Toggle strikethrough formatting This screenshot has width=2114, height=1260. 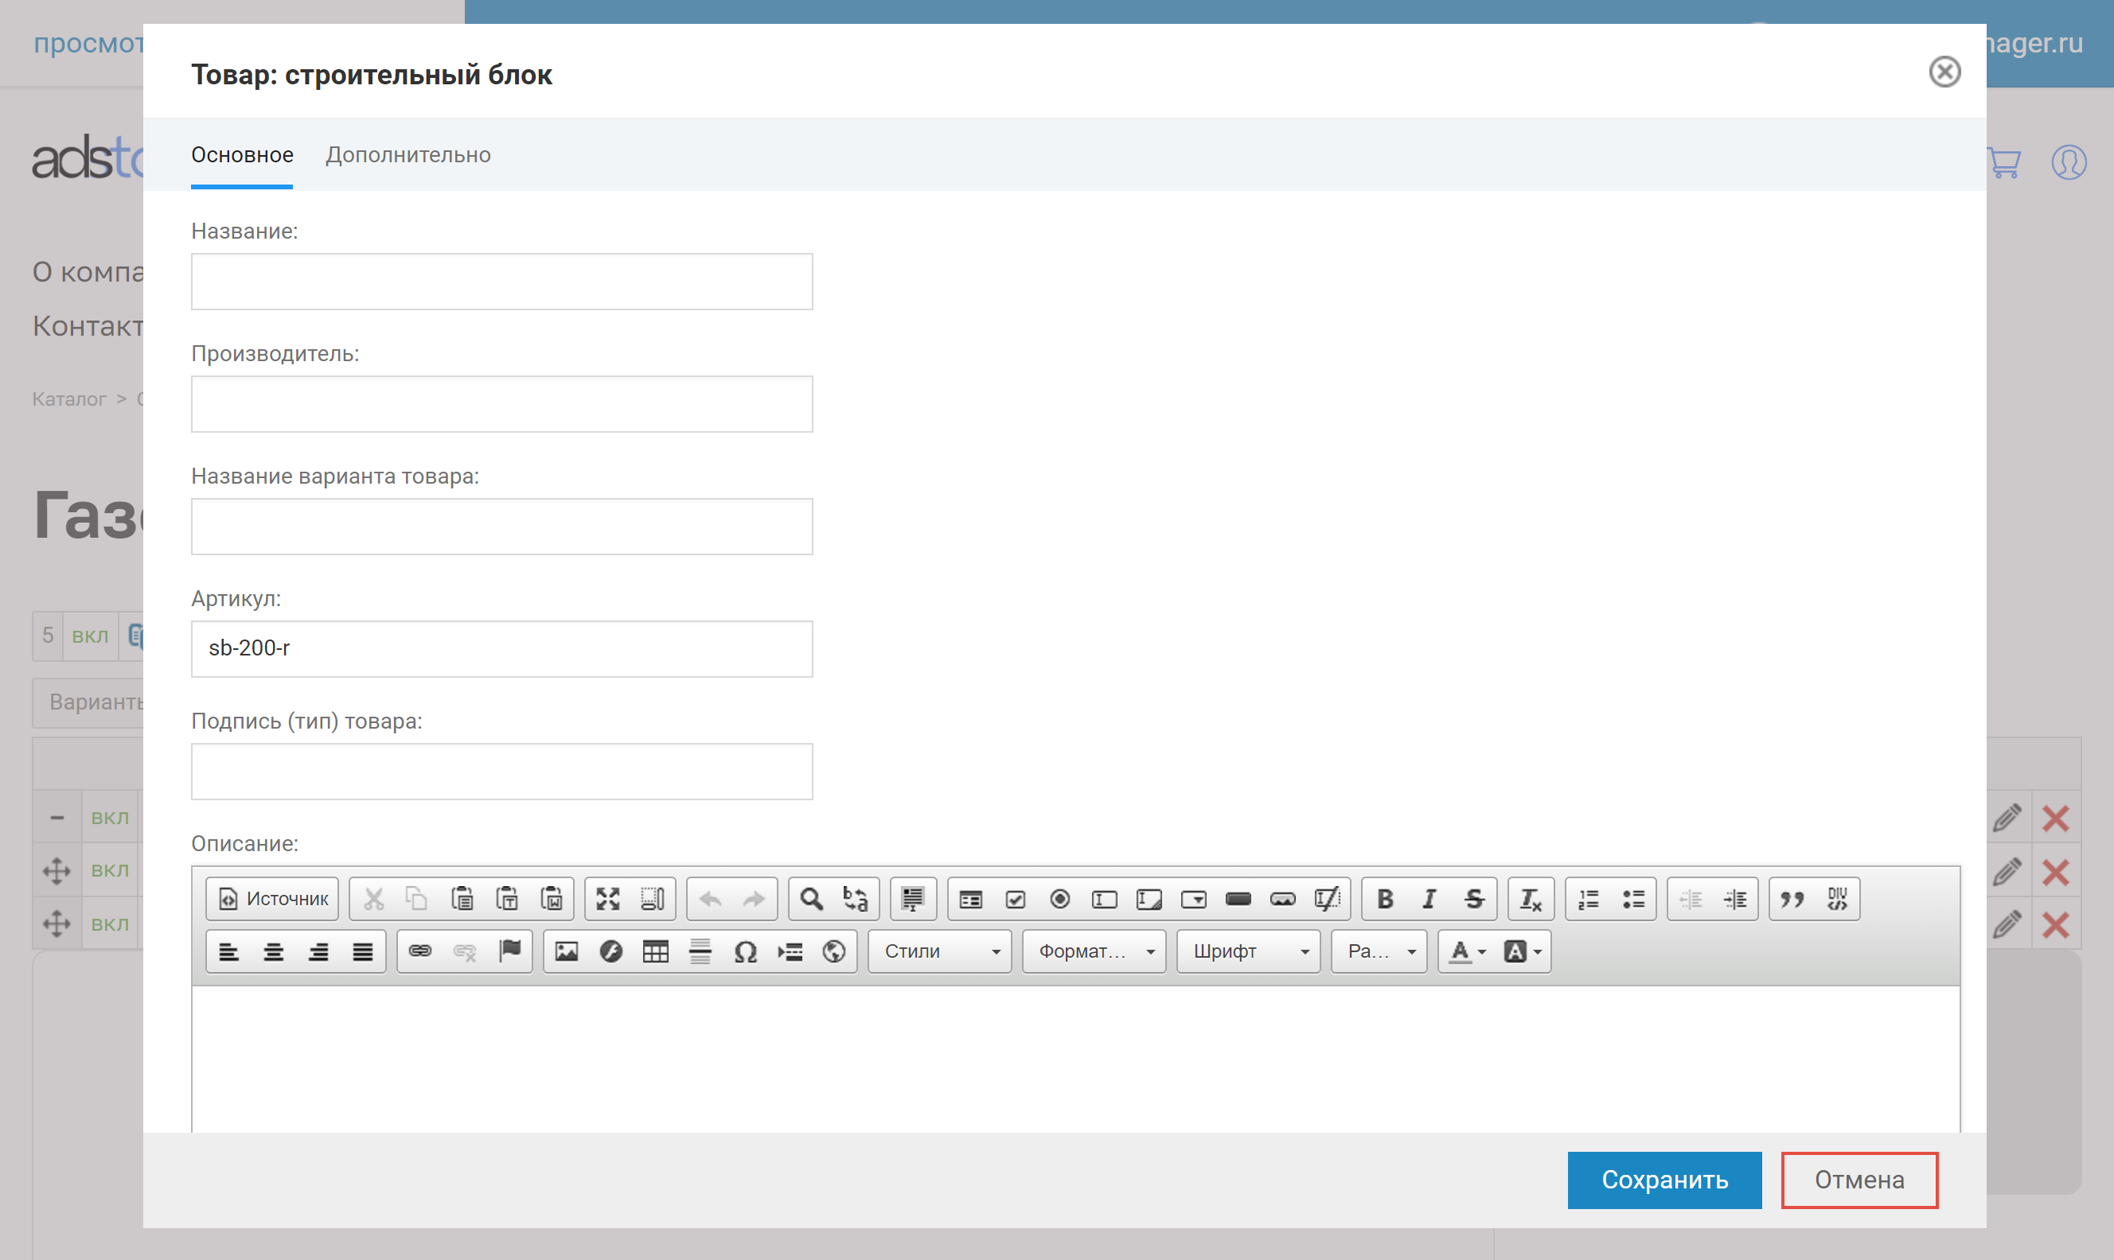(1474, 899)
